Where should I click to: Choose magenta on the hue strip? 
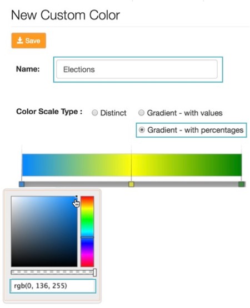pyautogui.click(x=87, y=254)
